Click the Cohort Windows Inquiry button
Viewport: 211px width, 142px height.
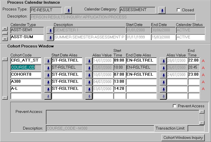pyautogui.click(x=183, y=137)
